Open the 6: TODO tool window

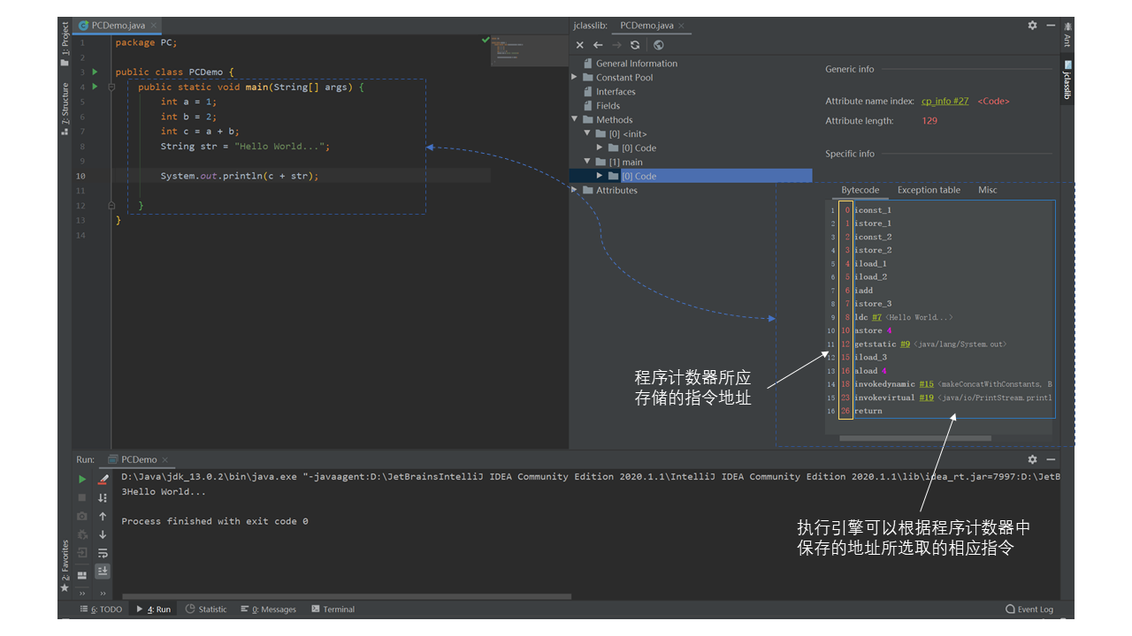pos(101,609)
